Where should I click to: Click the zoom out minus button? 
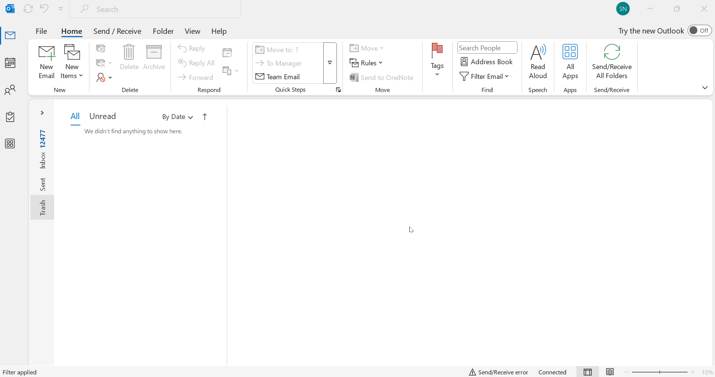(627, 372)
